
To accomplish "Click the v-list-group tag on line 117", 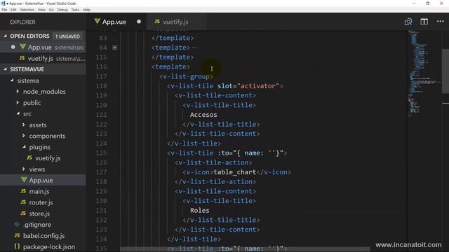I will click(x=186, y=76).
